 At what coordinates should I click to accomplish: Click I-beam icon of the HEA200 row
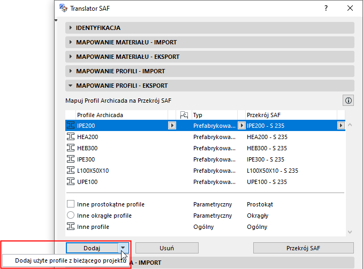(71, 137)
